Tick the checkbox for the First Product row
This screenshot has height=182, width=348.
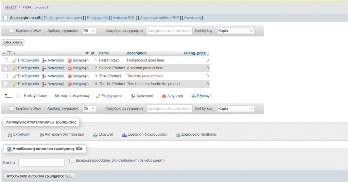6,60
